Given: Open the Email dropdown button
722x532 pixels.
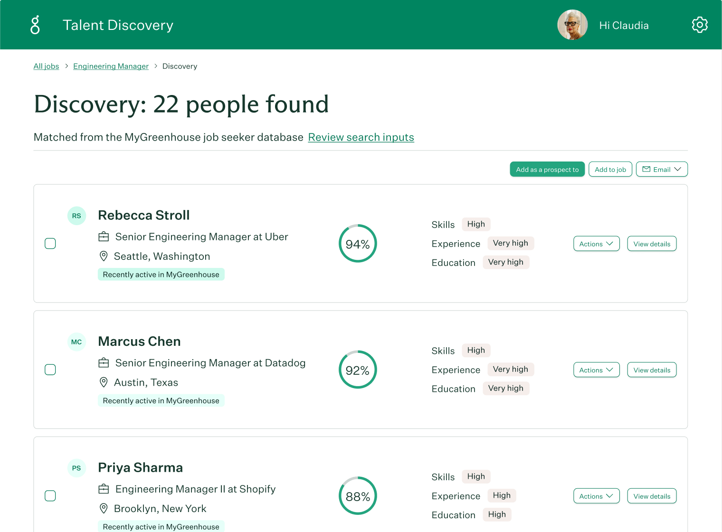Looking at the screenshot, I should (x=662, y=169).
